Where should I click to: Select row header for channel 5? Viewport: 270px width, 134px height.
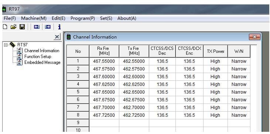click(78, 92)
